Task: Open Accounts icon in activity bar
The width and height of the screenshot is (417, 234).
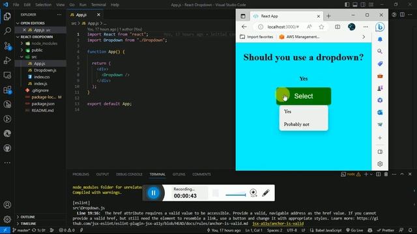Action: [7, 205]
